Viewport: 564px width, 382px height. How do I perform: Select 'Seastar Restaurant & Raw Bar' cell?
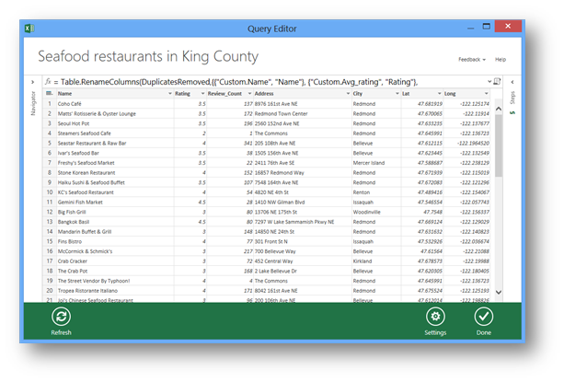pyautogui.click(x=115, y=144)
